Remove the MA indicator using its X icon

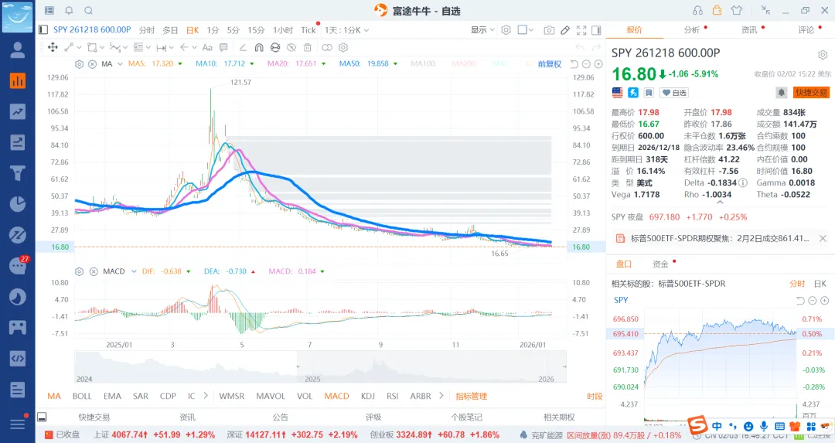pos(92,64)
